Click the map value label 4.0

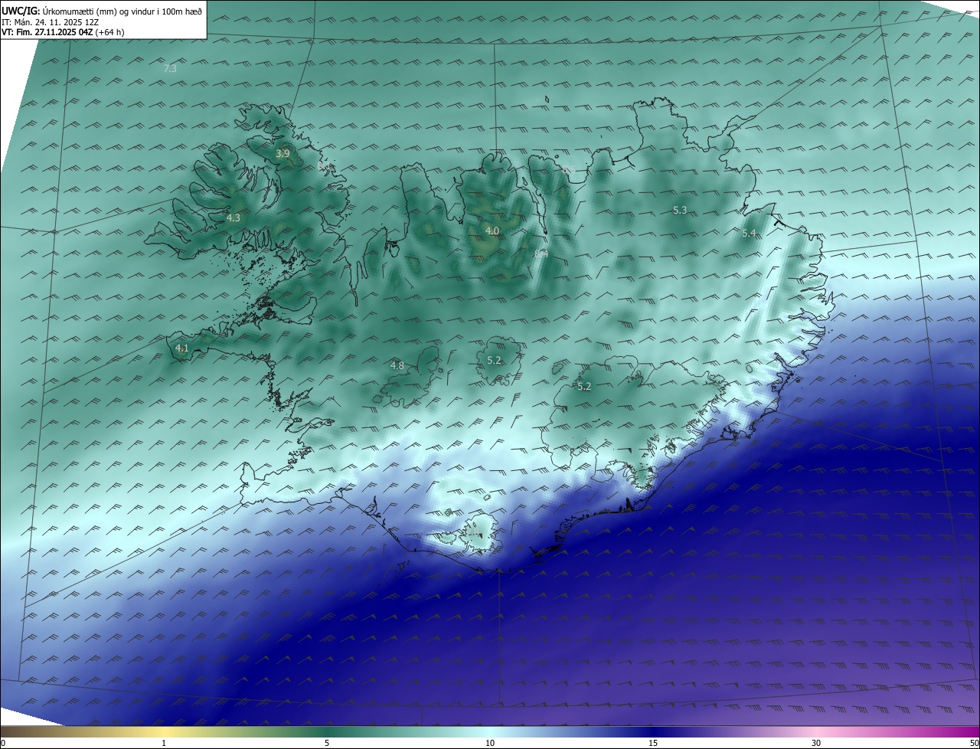click(492, 231)
